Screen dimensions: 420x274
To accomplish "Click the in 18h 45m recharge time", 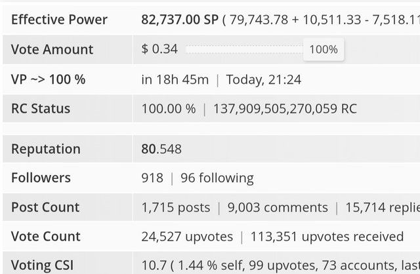I will pos(175,80).
